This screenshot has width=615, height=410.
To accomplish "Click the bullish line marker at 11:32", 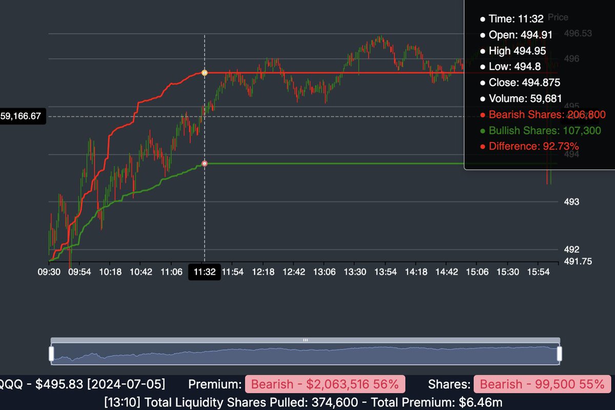I will (x=204, y=163).
